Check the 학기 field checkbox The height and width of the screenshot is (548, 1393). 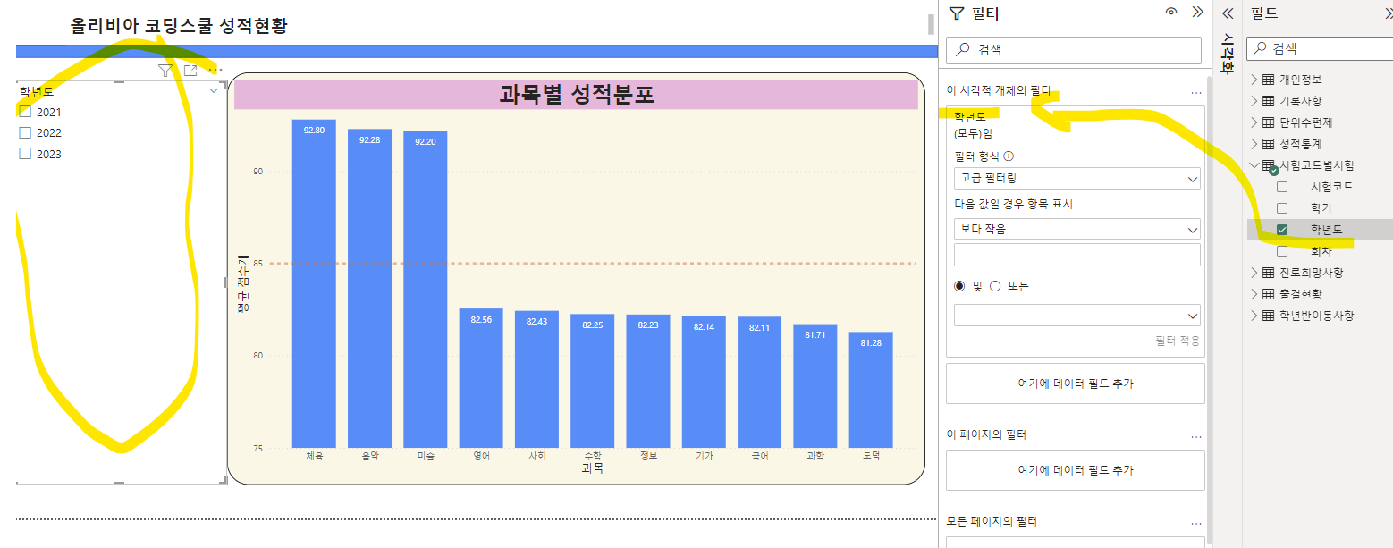(x=1282, y=208)
